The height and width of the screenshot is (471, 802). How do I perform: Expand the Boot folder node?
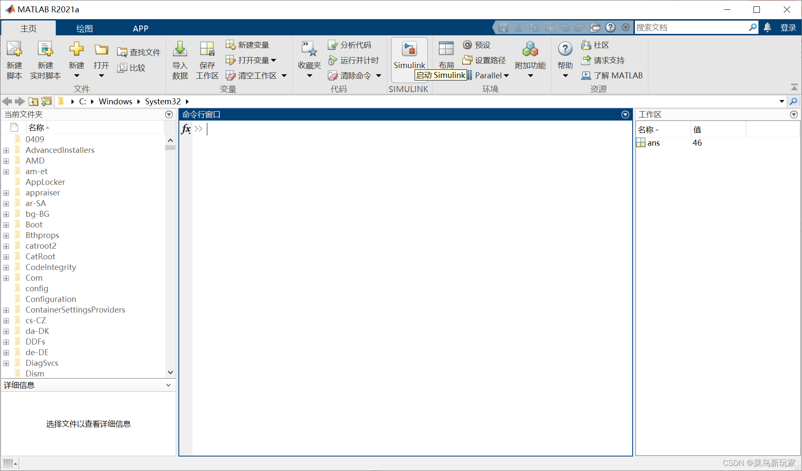coord(6,225)
